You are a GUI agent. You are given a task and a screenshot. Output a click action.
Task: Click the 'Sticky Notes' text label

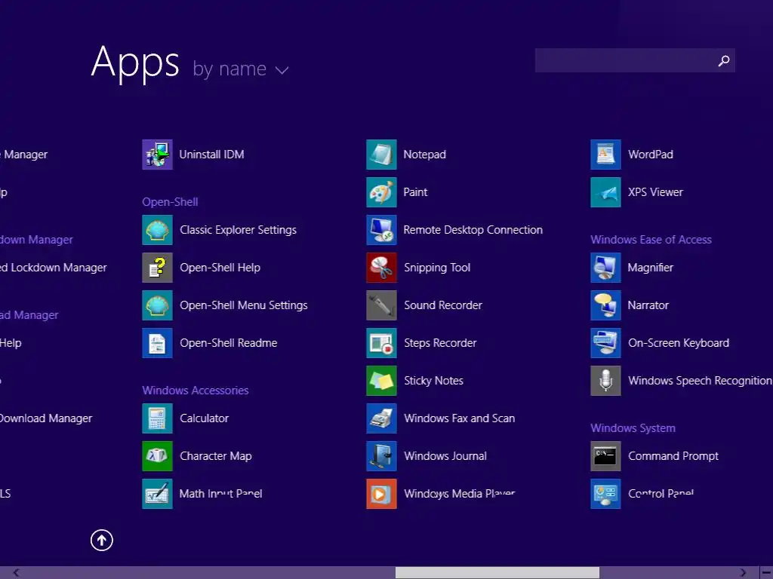[434, 381]
